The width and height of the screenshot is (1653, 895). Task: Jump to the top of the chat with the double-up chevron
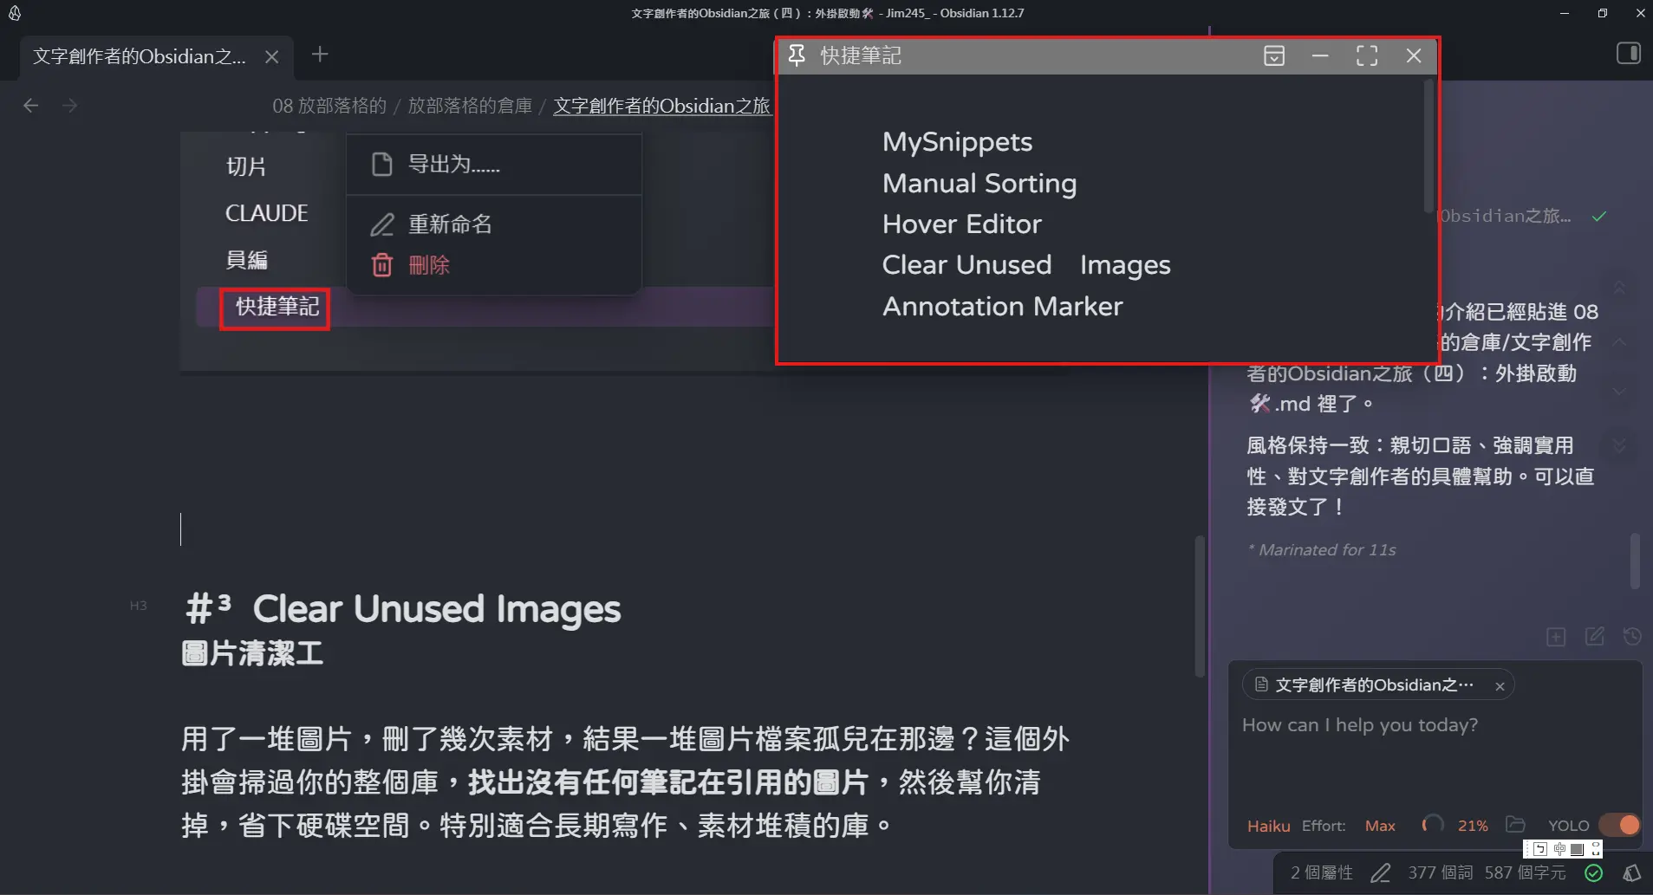pos(1619,287)
